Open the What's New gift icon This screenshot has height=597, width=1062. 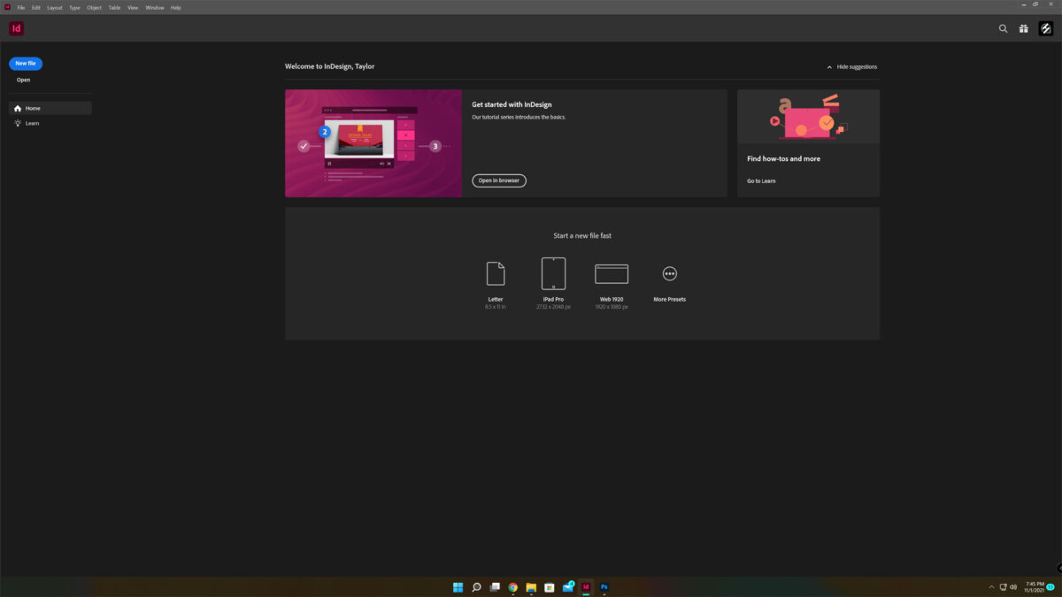point(1023,28)
